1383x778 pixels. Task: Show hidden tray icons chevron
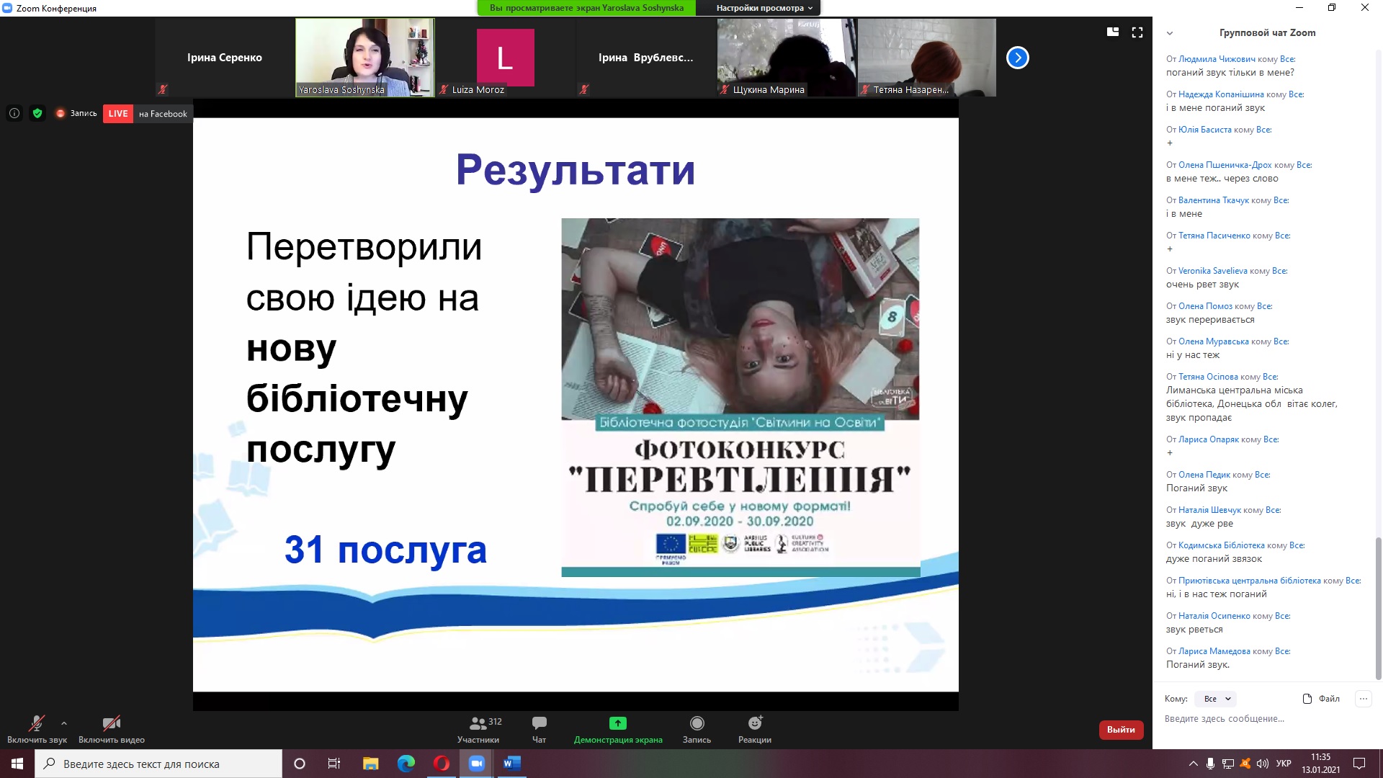pos(1194,764)
